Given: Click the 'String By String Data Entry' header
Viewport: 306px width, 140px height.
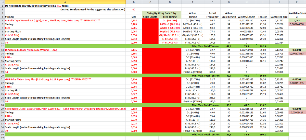Looking at the screenshot, I should point(161,13).
